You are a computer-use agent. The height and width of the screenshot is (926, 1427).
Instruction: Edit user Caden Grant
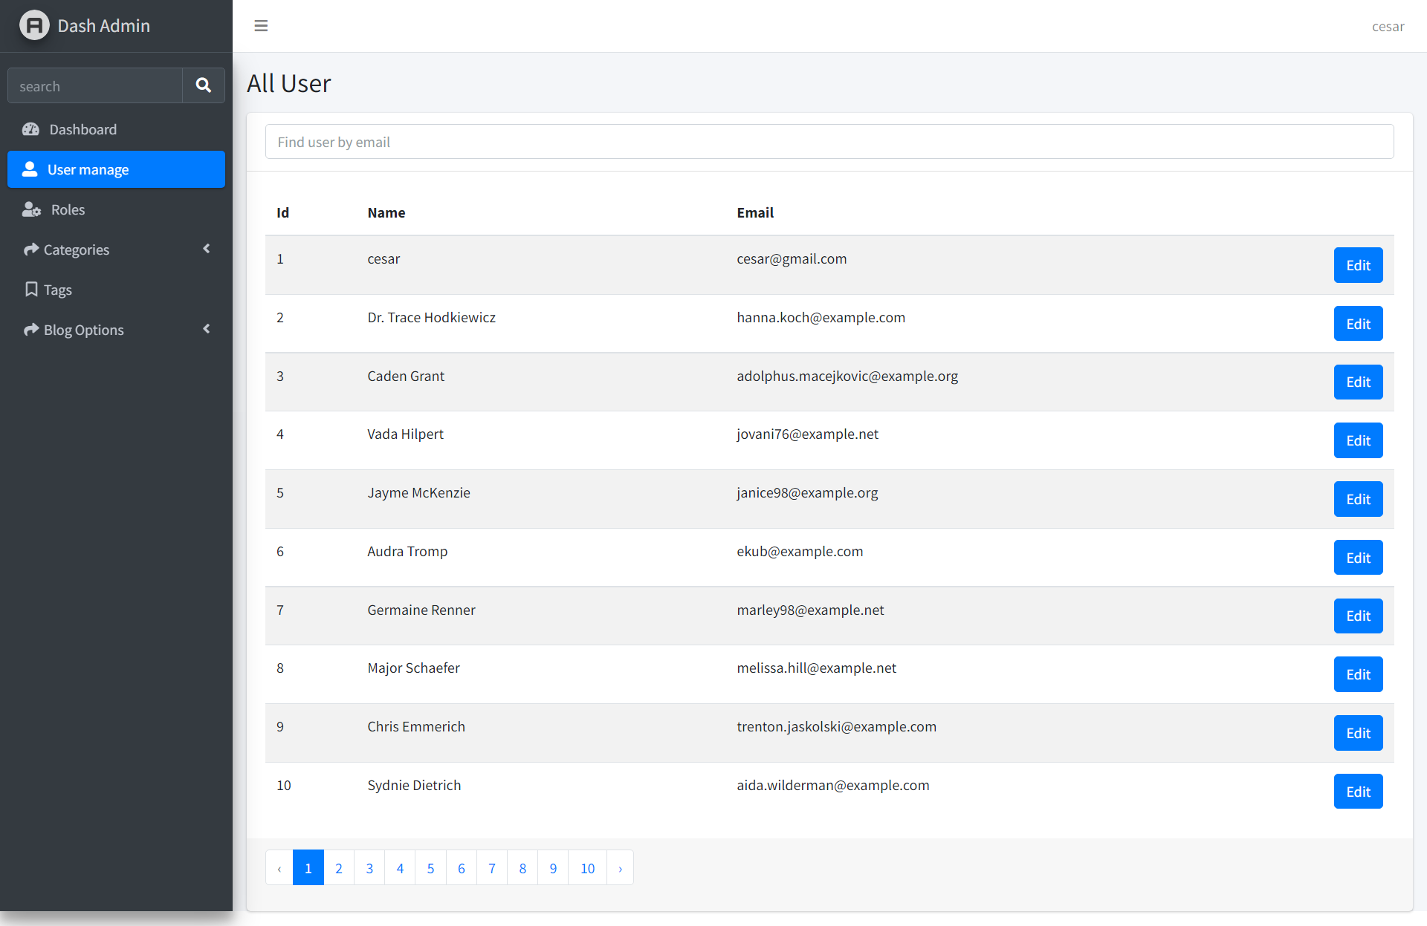click(x=1357, y=382)
